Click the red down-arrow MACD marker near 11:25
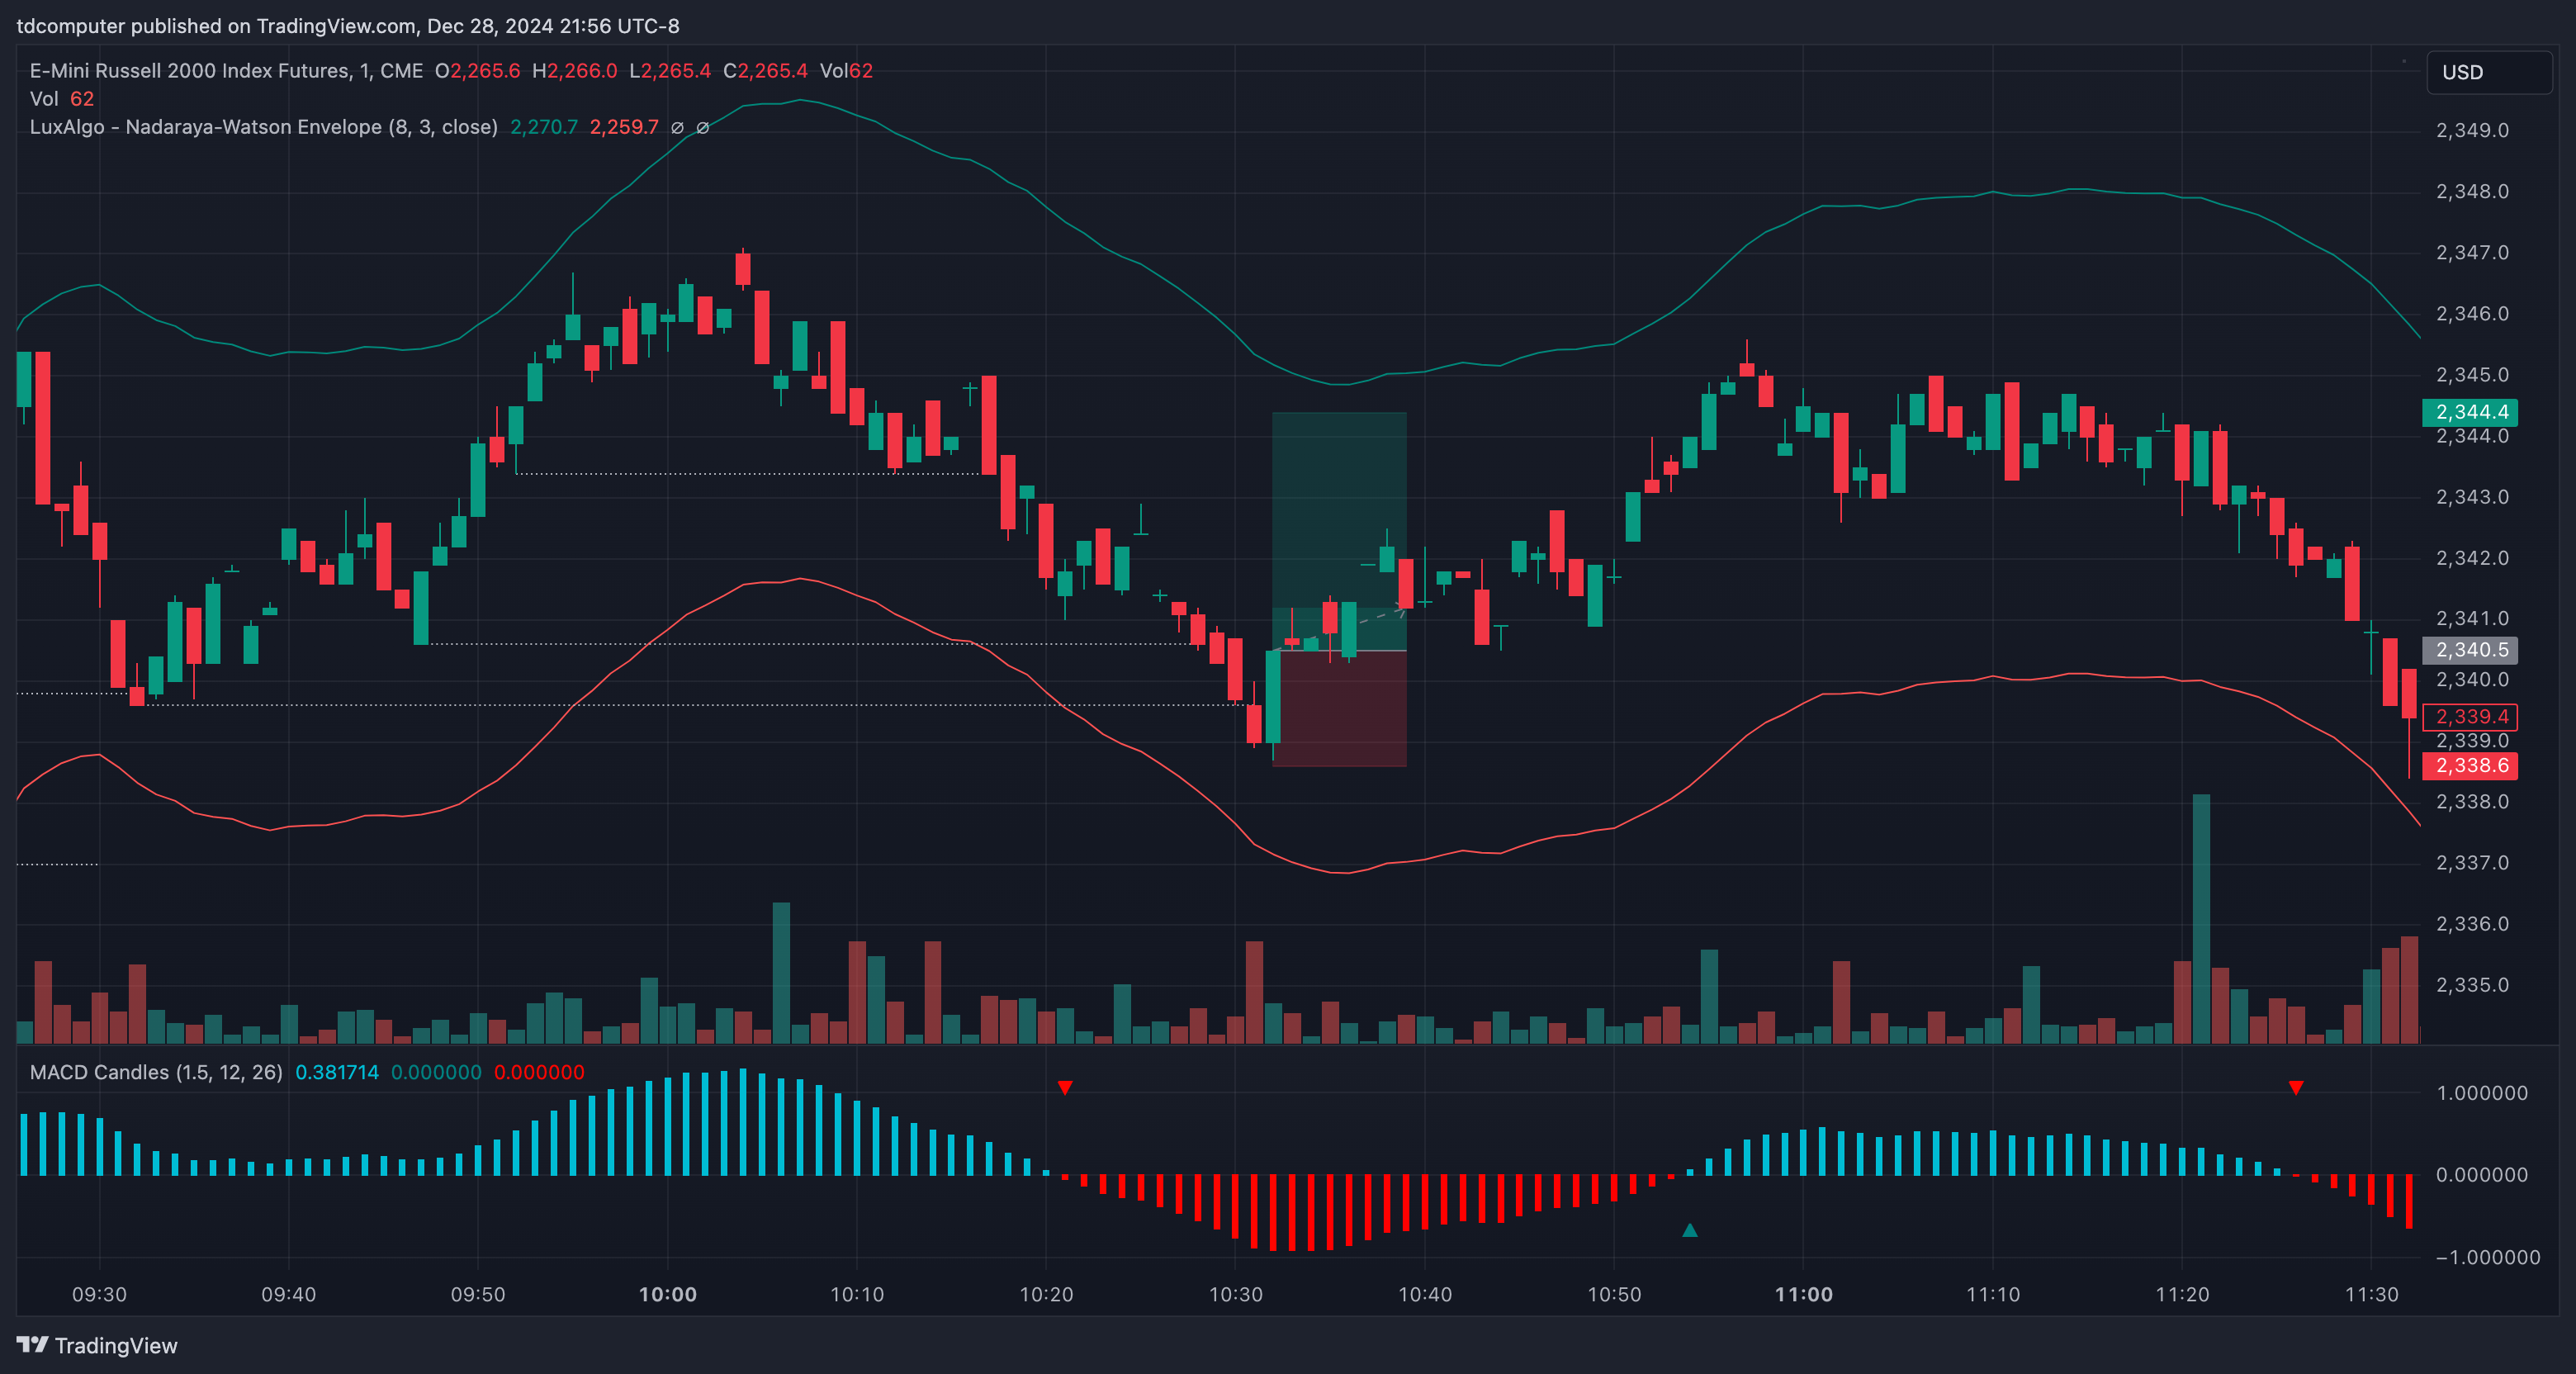Screen dimensions: 2576x1374 click(2296, 1087)
